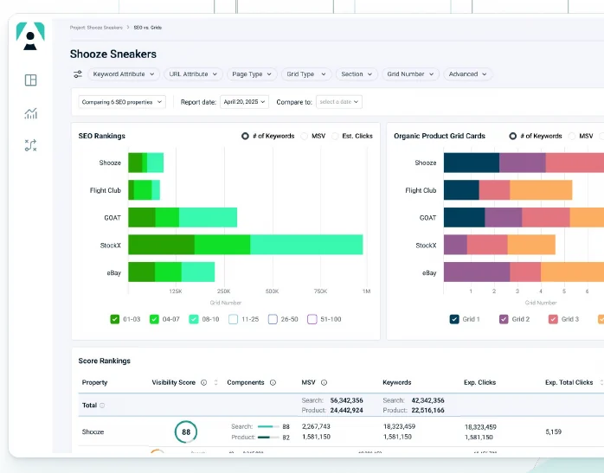Open Section filter dropdown
The width and height of the screenshot is (604, 473).
tap(357, 74)
